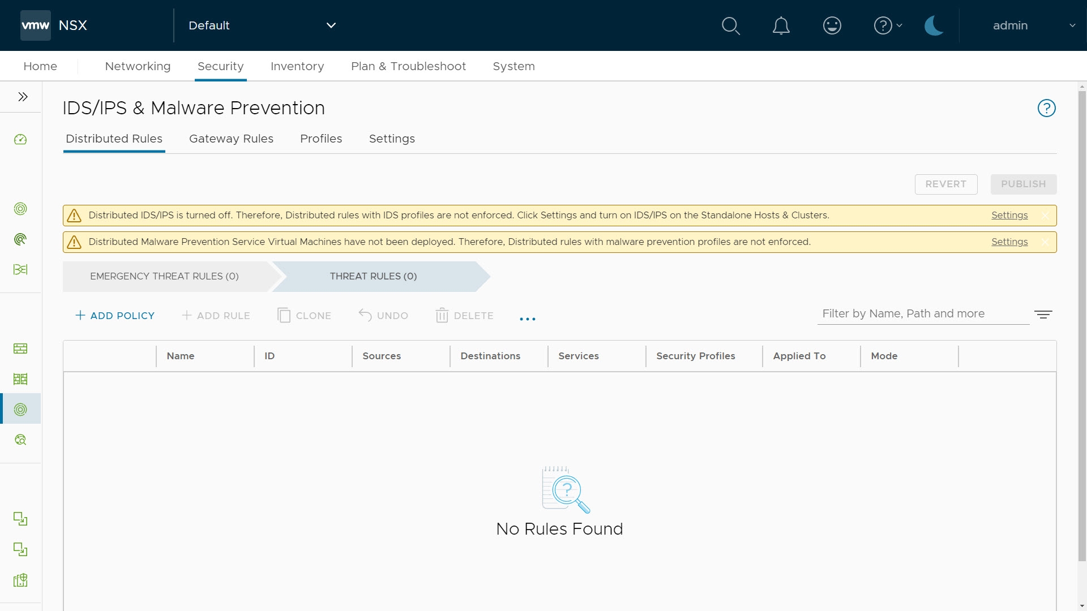This screenshot has height=611, width=1087.
Task: Select the Emergency Threat Rules stage
Action: (164, 276)
